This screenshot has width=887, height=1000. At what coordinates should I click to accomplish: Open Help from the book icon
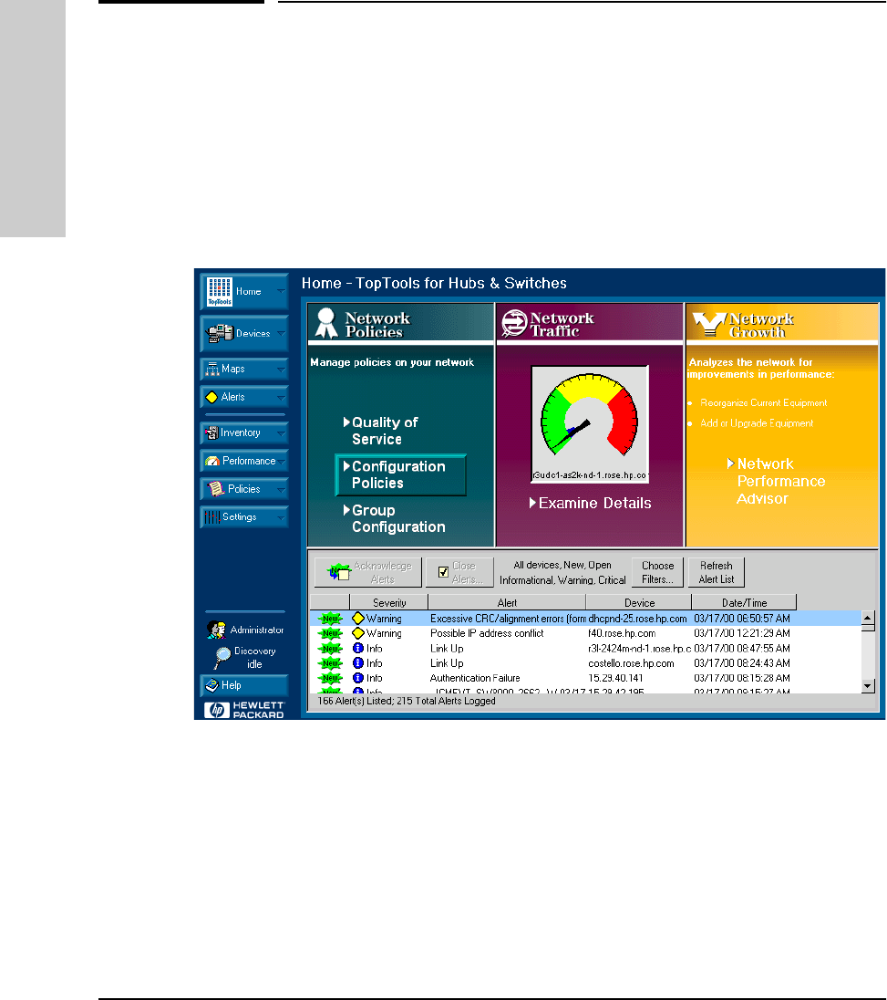click(x=211, y=685)
